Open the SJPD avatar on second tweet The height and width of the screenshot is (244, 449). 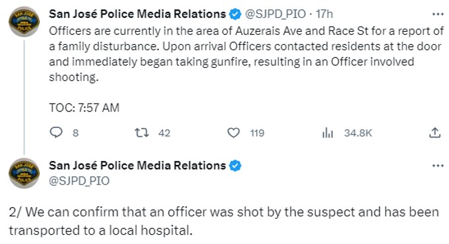24,173
